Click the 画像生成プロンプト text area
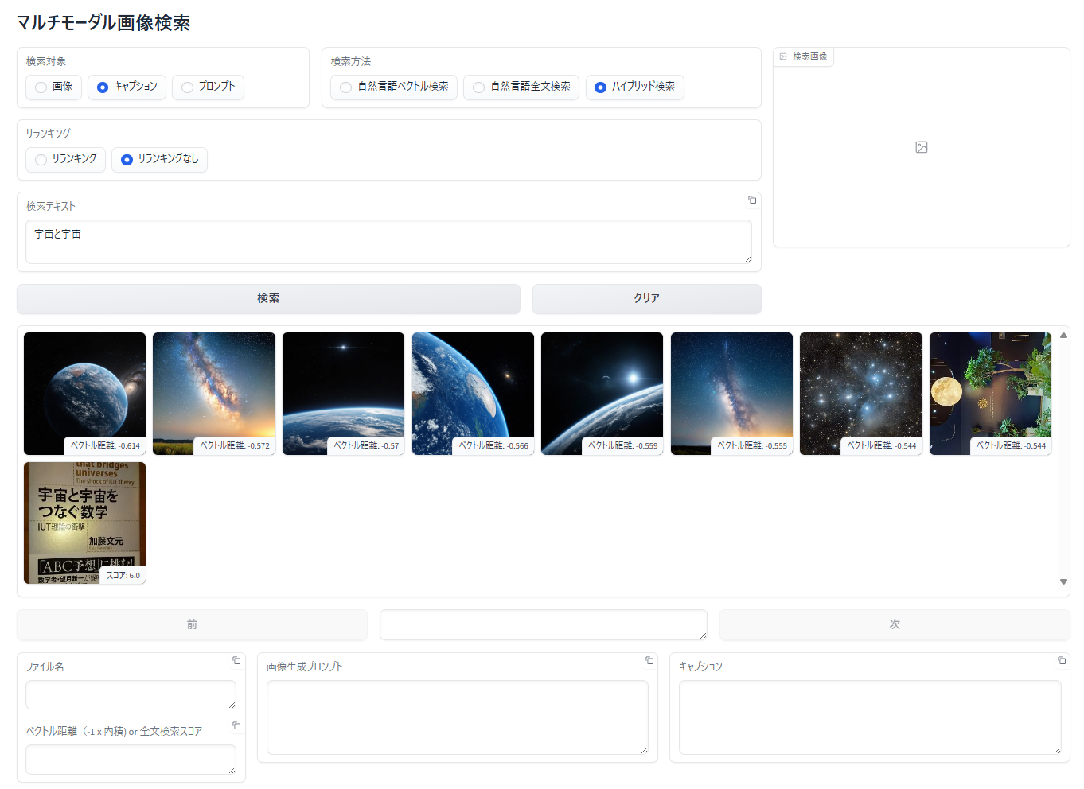This screenshot has width=1084, height=789. click(458, 717)
